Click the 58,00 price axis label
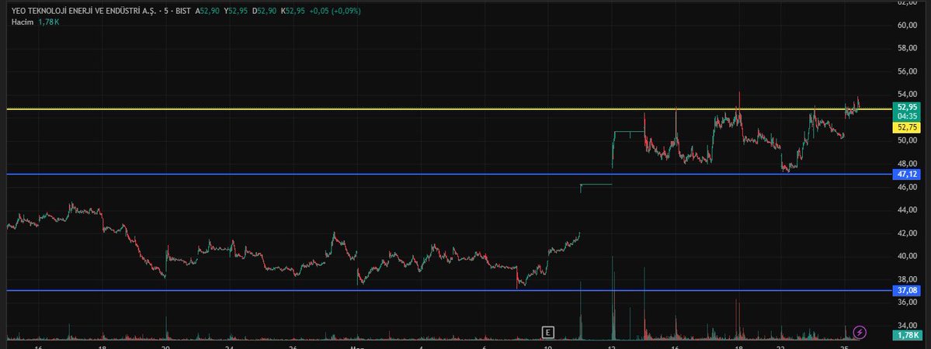Screen dimensions: 931x349 click(x=906, y=48)
